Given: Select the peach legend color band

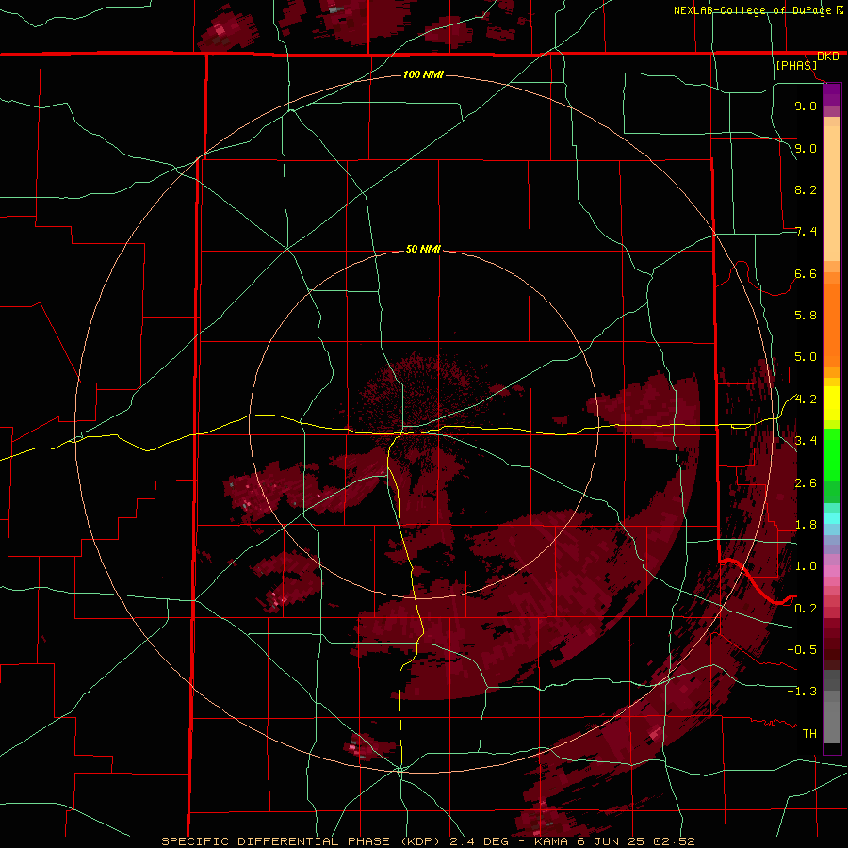Looking at the screenshot, I should pos(832,193).
